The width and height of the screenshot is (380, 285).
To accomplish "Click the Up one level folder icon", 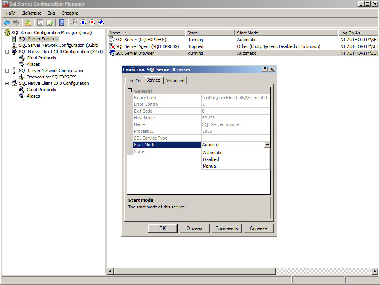I will [28, 23].
